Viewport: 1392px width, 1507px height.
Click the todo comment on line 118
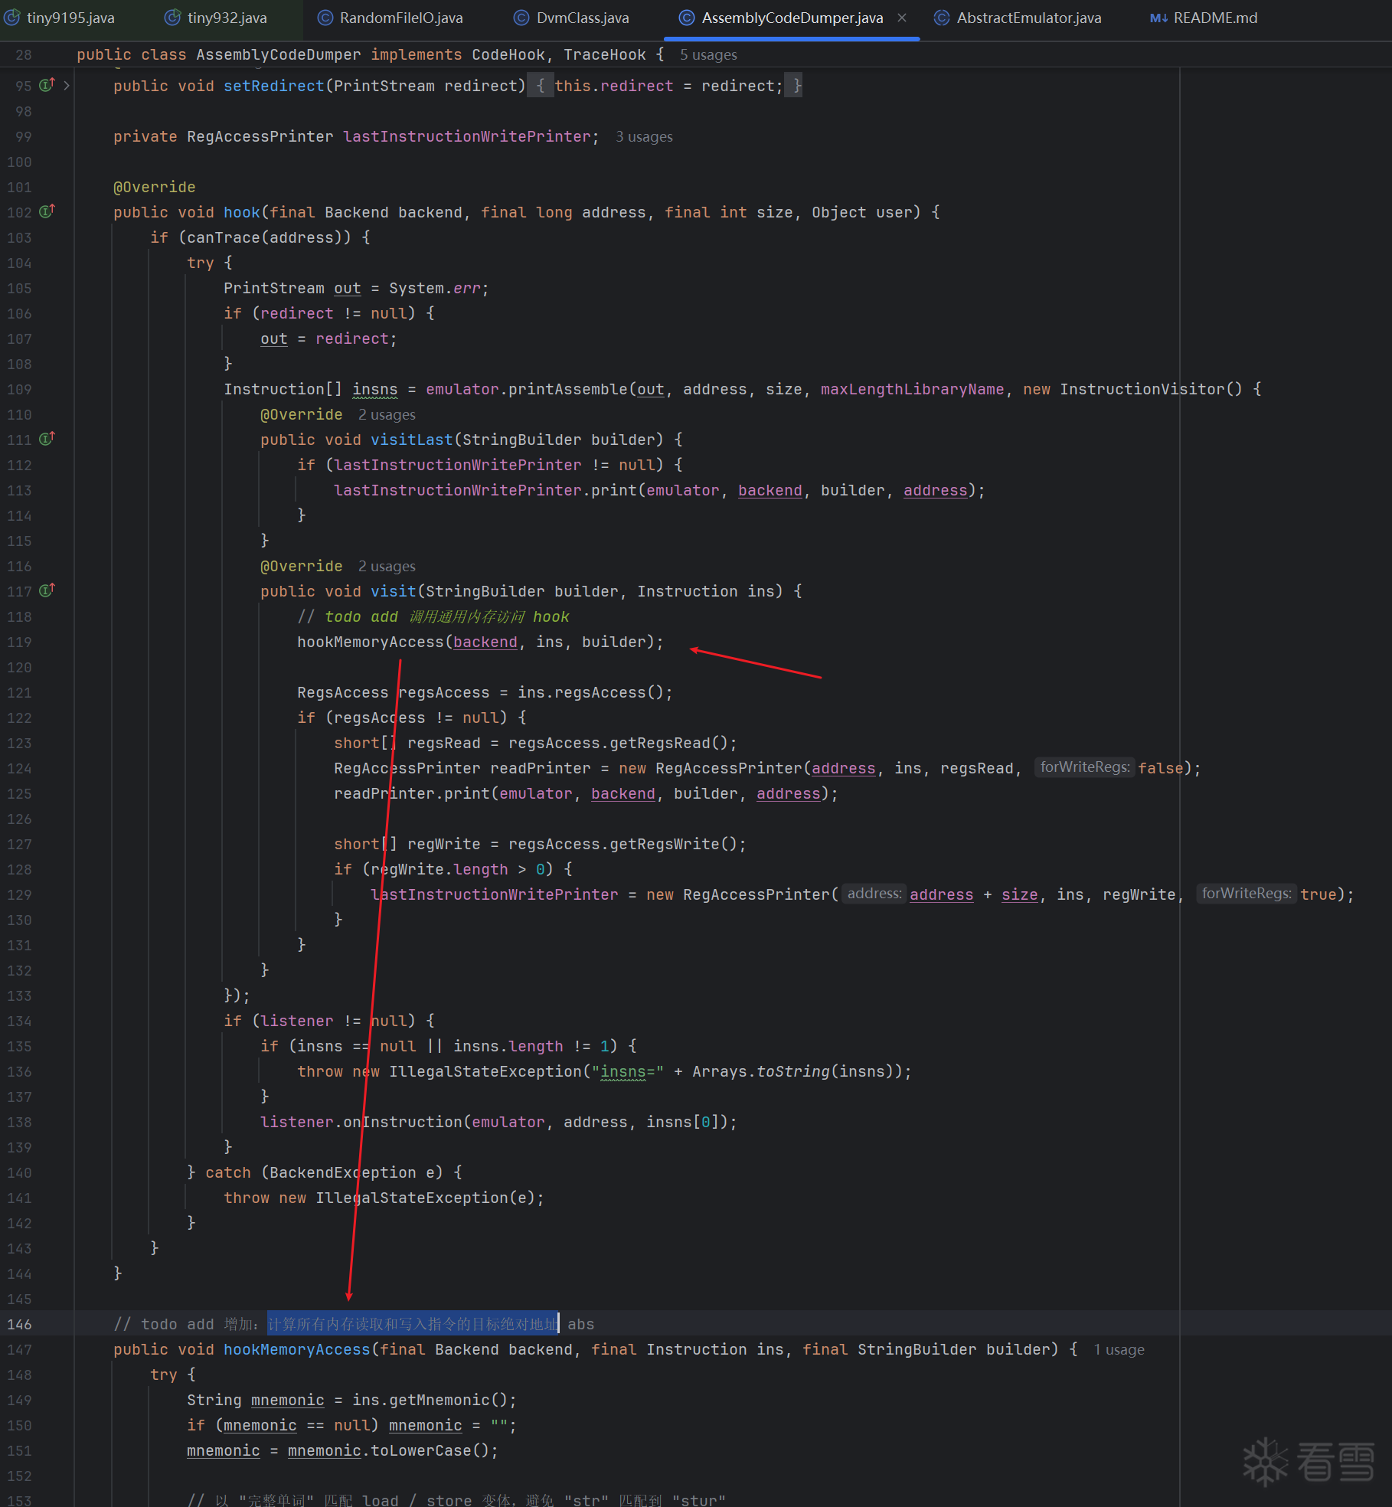click(x=433, y=616)
